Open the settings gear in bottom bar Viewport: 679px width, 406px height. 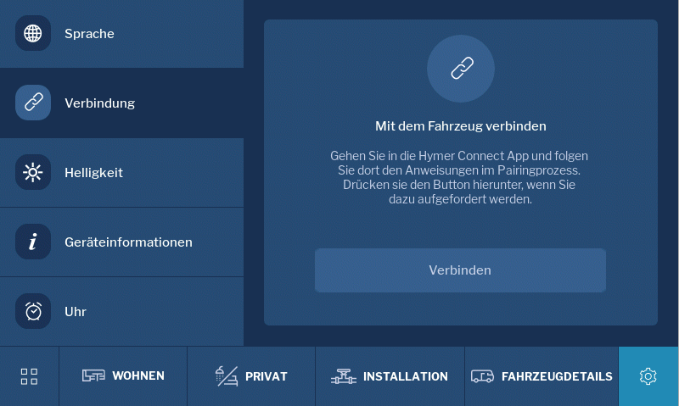648,376
